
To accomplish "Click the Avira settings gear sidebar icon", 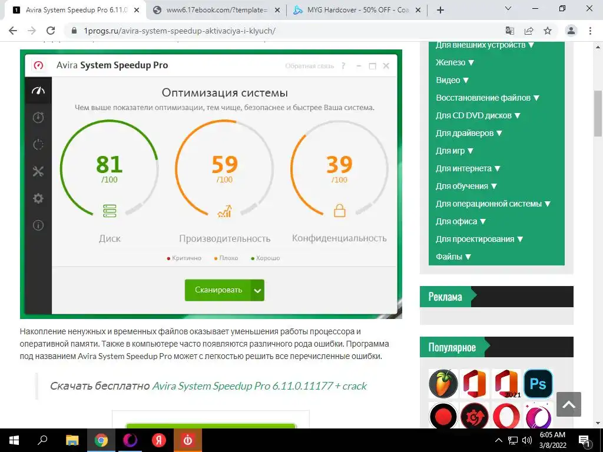I will coord(38,198).
